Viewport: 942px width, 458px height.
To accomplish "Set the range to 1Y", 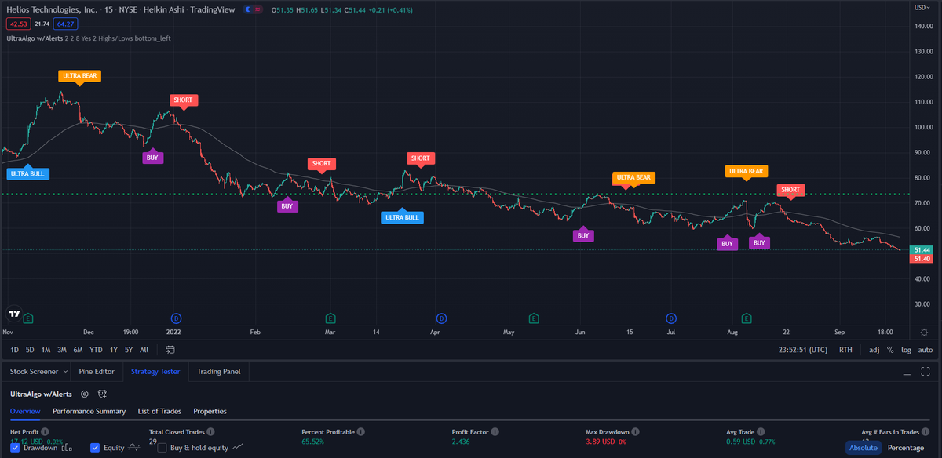I will coord(114,350).
